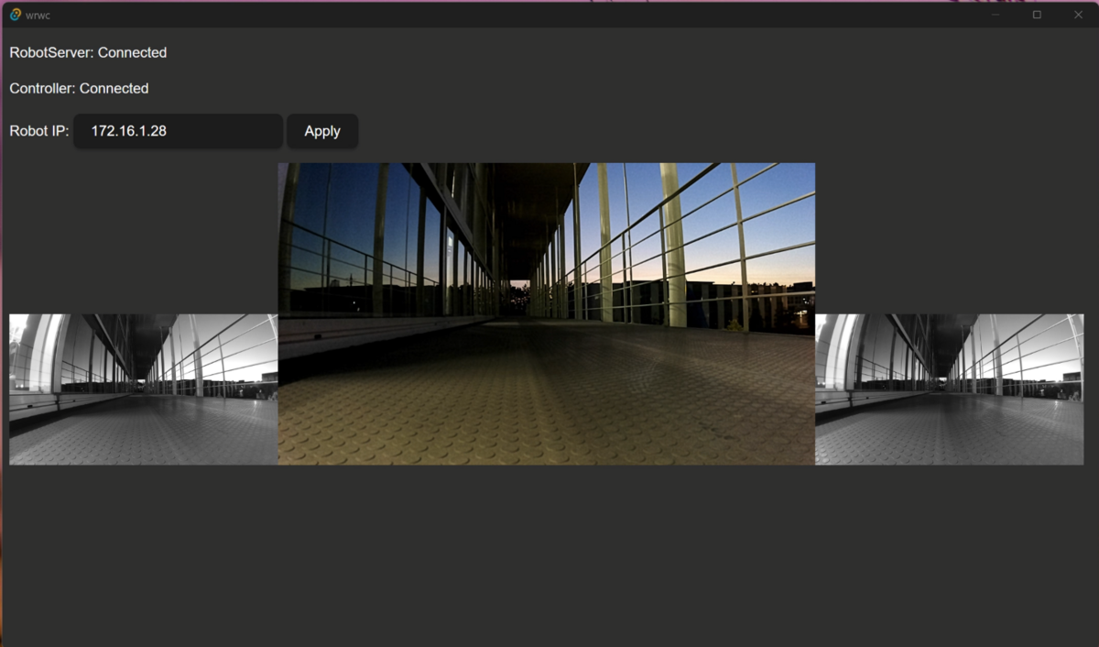1099x647 pixels.
Task: Select the right grayscale camera feed
Action: point(949,389)
